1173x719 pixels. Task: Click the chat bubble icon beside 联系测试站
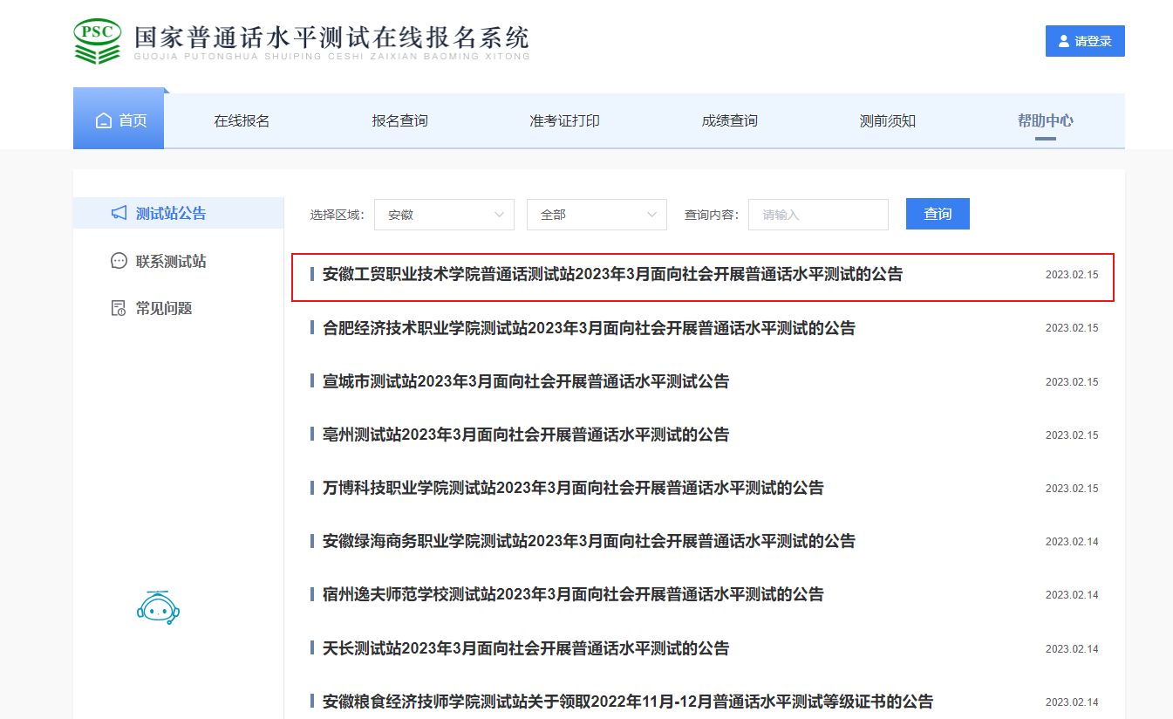coord(119,261)
